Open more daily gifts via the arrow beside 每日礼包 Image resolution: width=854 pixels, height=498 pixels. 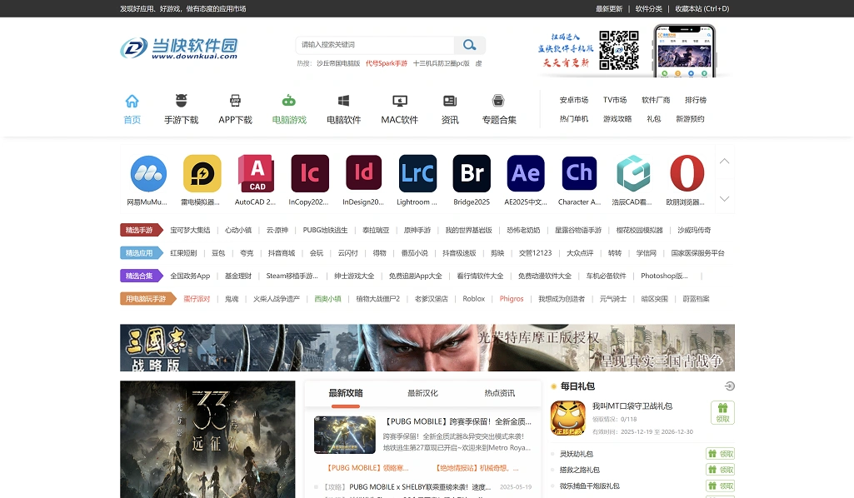tap(729, 386)
